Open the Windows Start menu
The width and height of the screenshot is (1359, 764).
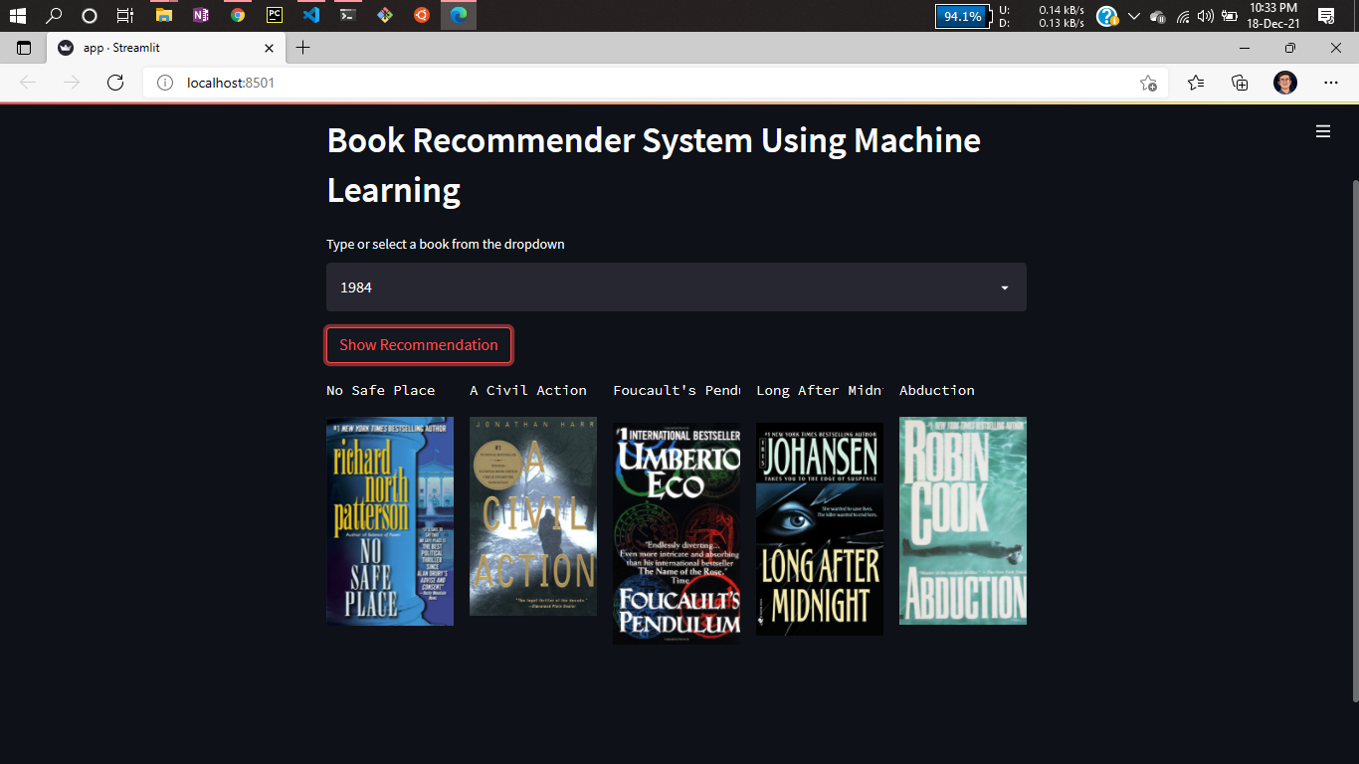pyautogui.click(x=18, y=16)
